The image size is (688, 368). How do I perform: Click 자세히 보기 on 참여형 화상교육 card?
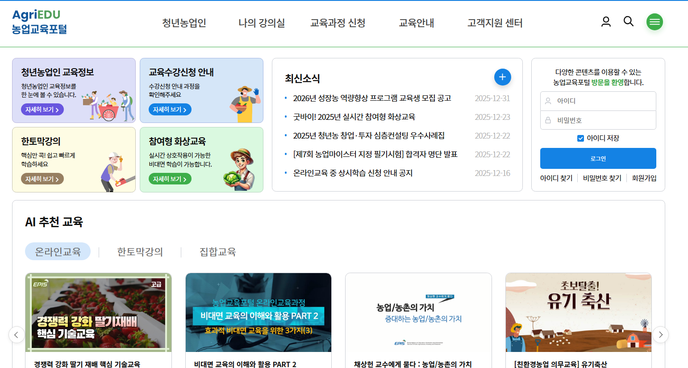[170, 178]
